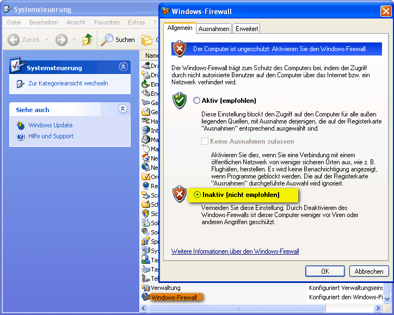Open the Datei menu
This screenshot has width=394, height=315.
tap(14, 22)
